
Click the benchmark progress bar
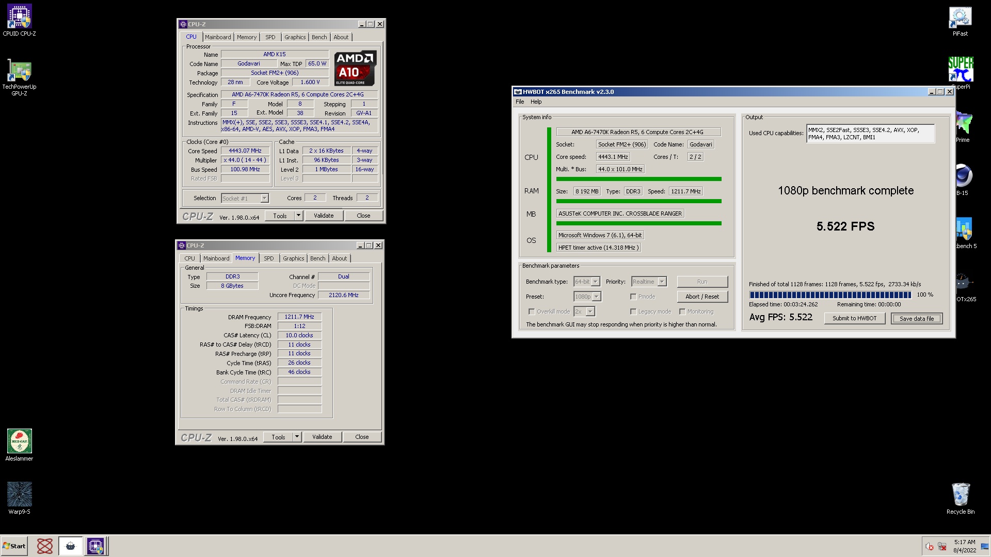(x=830, y=295)
